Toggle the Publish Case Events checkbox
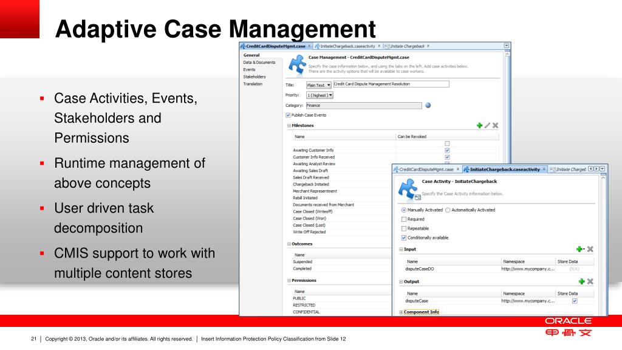The image size is (622, 350). pyautogui.click(x=288, y=115)
